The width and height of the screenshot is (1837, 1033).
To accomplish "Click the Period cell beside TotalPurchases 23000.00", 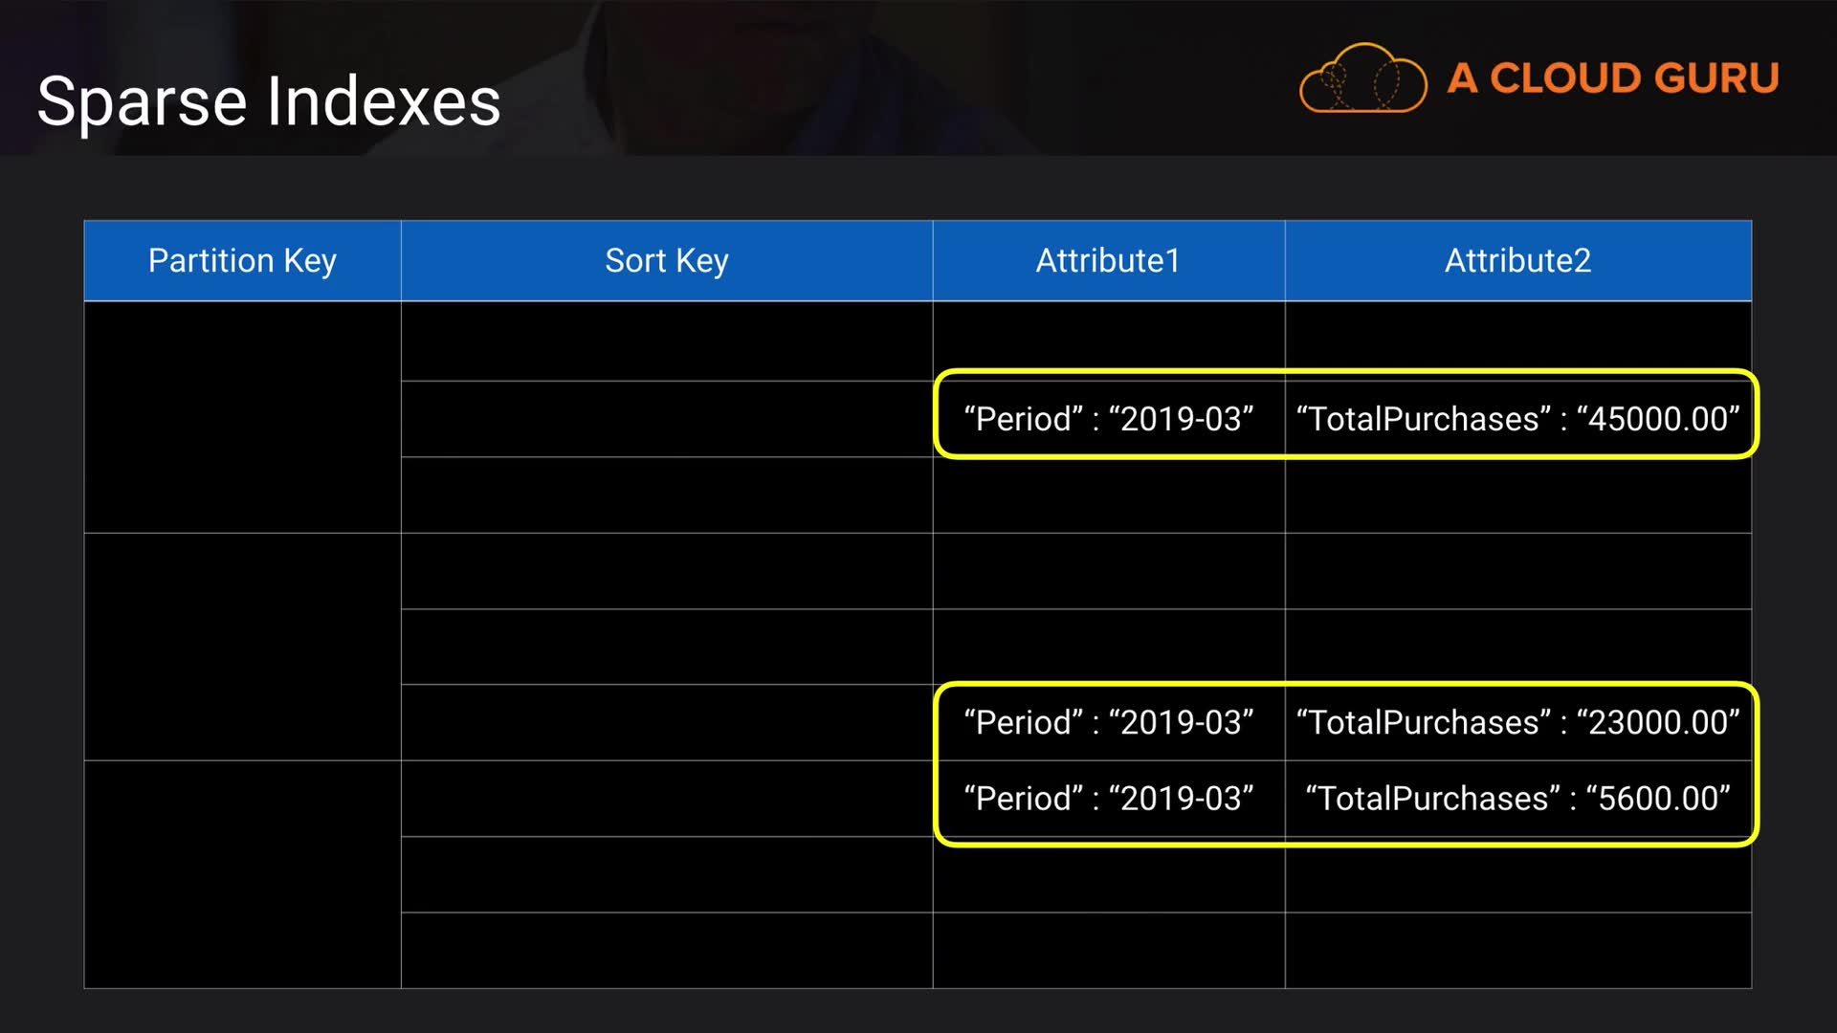I will (x=1108, y=722).
